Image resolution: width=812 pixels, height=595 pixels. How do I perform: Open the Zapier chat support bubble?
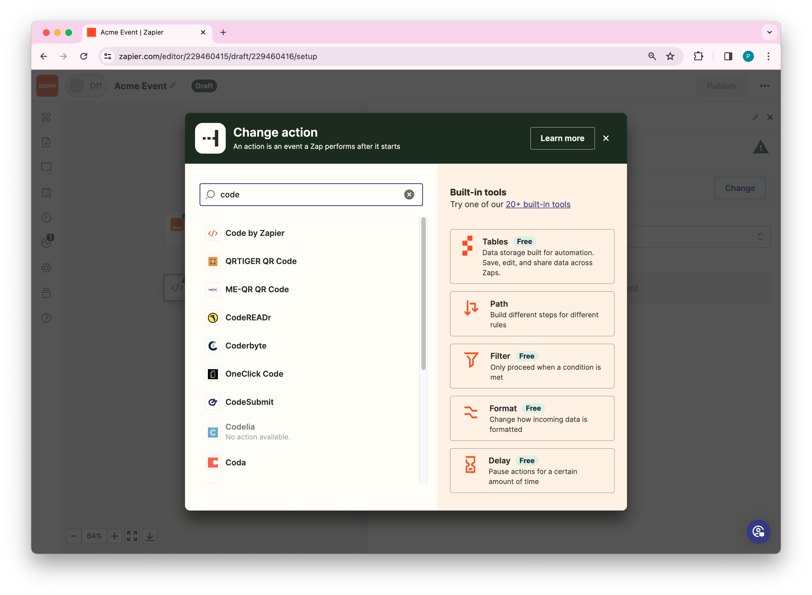coord(758,531)
